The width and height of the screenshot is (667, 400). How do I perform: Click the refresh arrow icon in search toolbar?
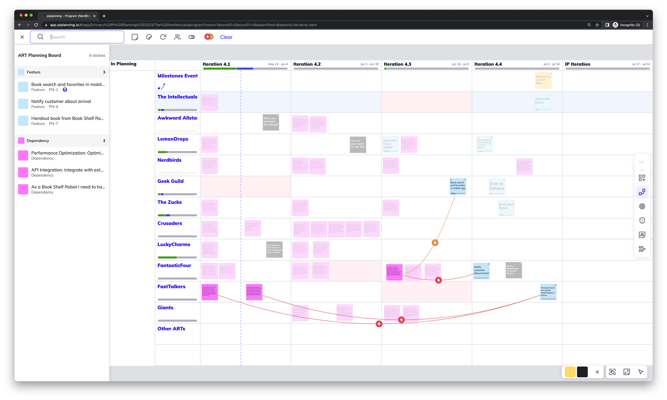tap(163, 37)
